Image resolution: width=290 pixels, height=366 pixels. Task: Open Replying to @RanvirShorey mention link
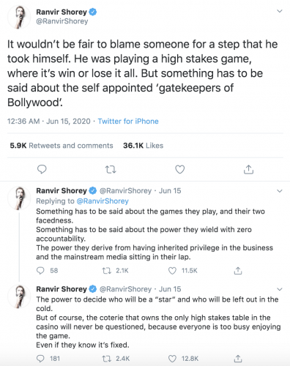(103, 201)
